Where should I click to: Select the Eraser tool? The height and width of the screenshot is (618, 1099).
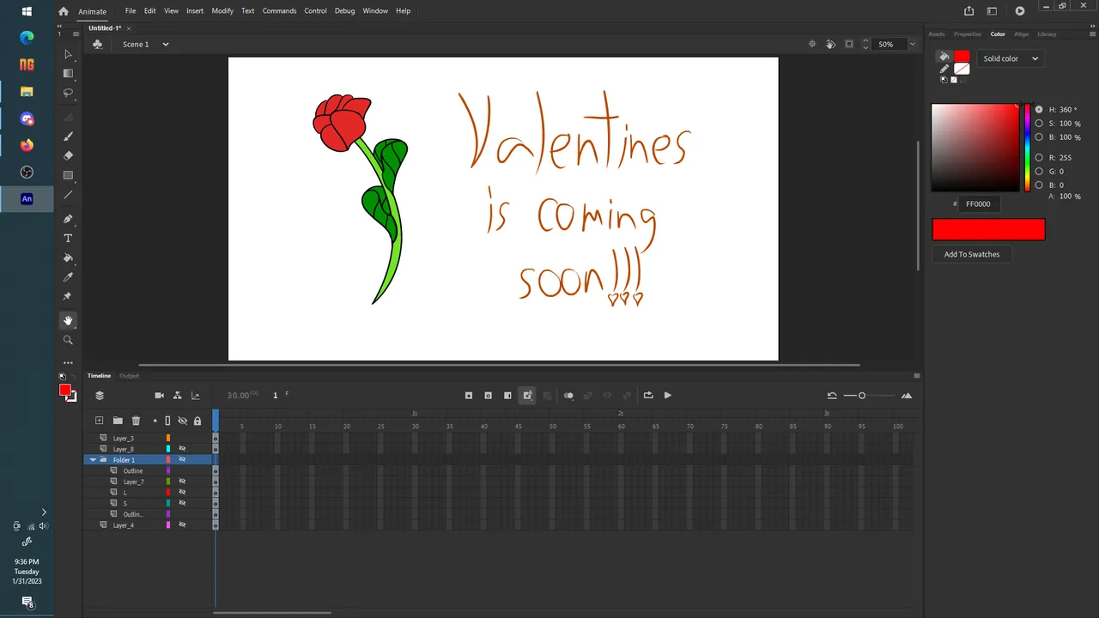pos(68,155)
